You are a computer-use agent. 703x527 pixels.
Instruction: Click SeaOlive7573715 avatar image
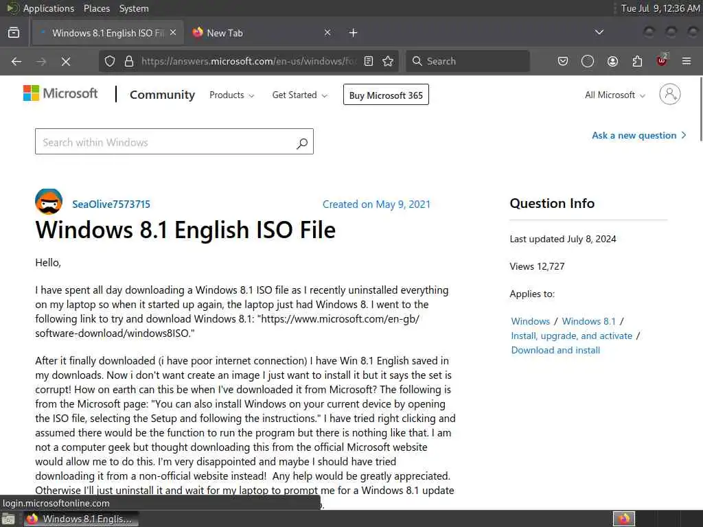(x=49, y=202)
